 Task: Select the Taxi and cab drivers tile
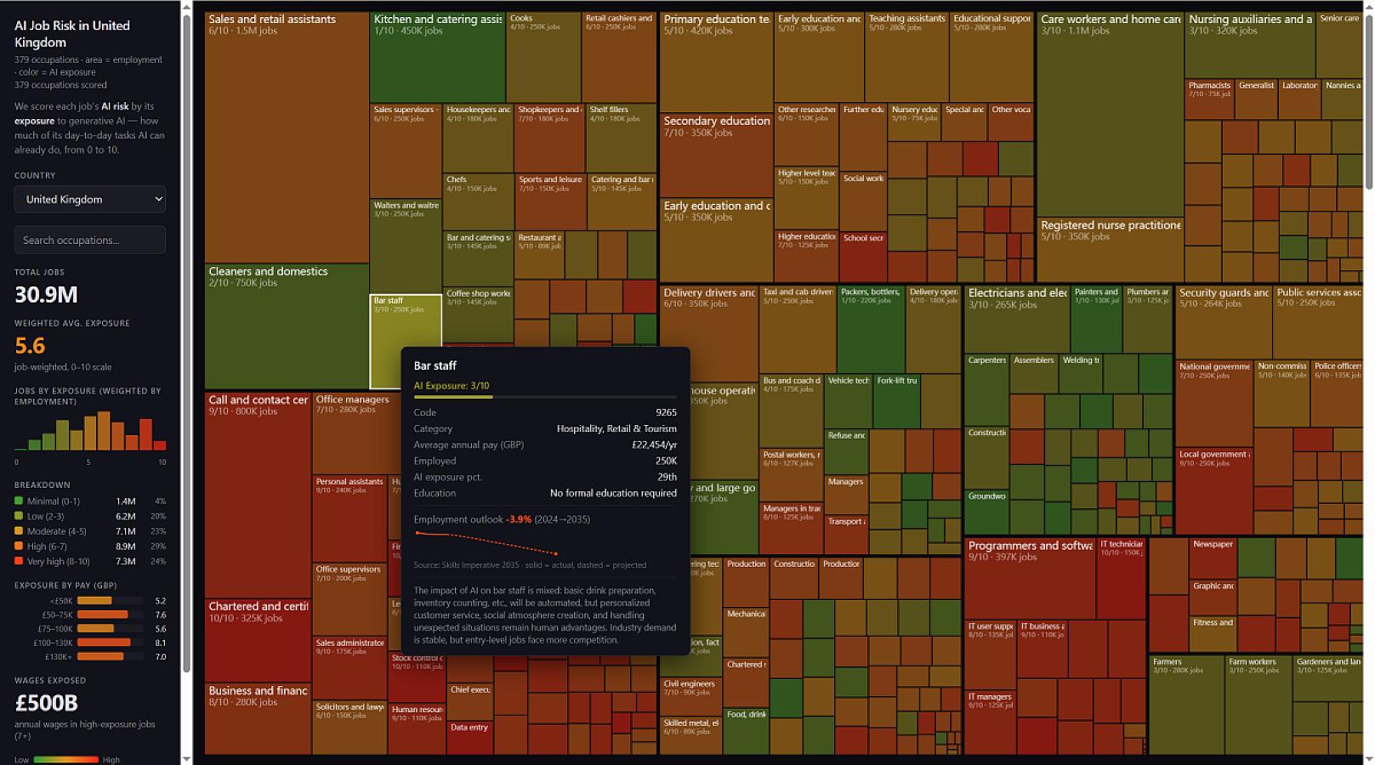[x=797, y=329]
